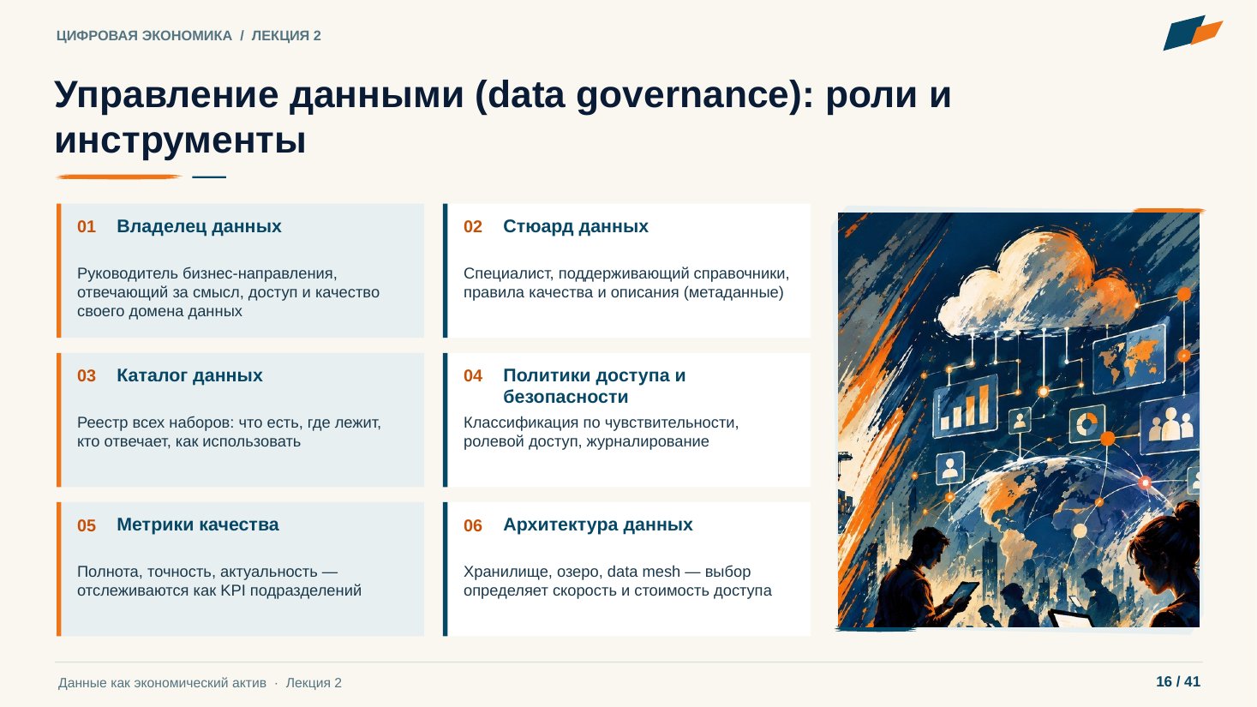The height and width of the screenshot is (707, 1257).
Task: Click the description "Реестр всех наборов"
Action: click(229, 432)
